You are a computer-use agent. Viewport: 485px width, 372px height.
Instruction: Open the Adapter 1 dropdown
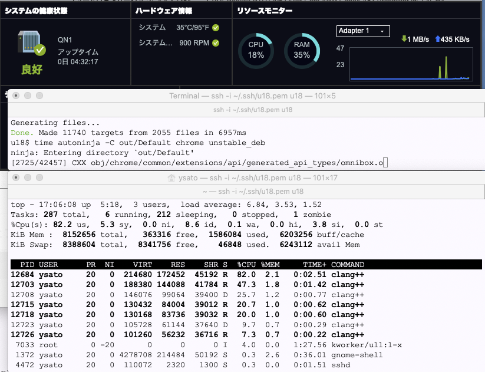coord(363,31)
